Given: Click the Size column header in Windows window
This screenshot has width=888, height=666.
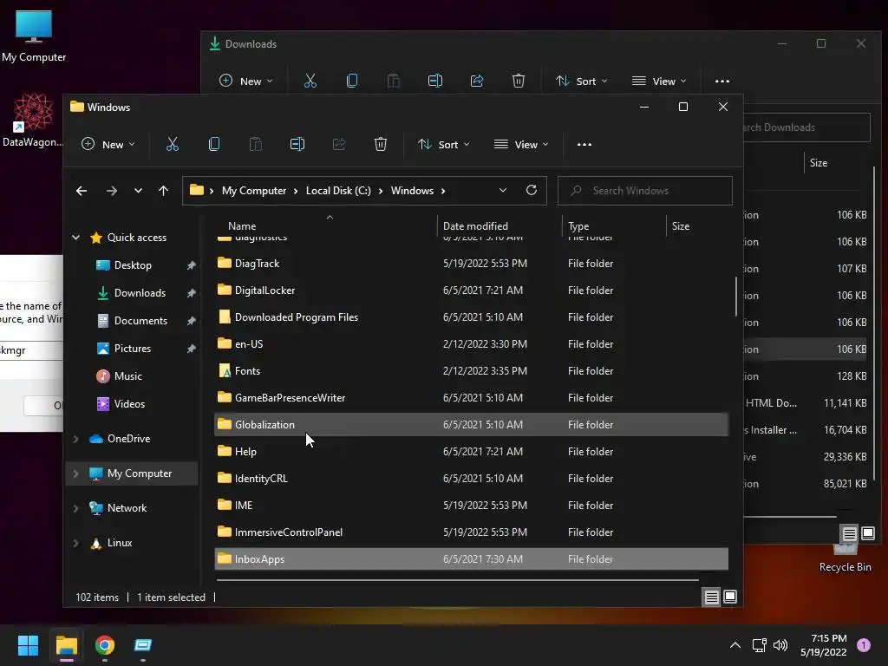Looking at the screenshot, I should click(x=680, y=226).
